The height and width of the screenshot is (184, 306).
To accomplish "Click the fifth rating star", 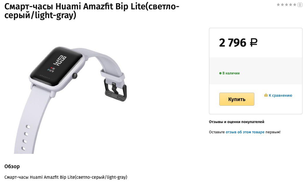I will (x=295, y=5).
